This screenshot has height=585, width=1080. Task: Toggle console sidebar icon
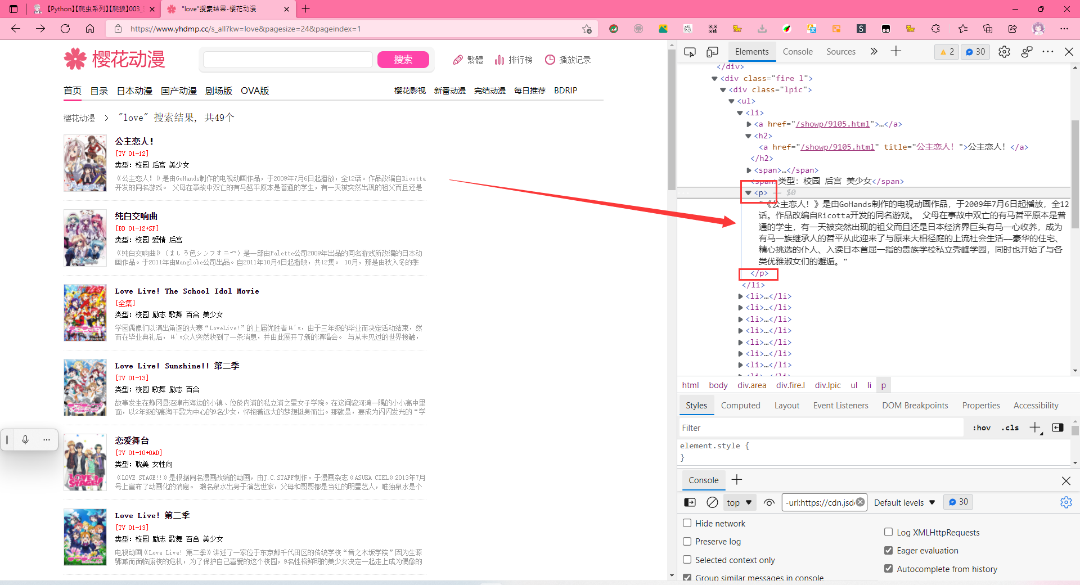pyautogui.click(x=690, y=502)
